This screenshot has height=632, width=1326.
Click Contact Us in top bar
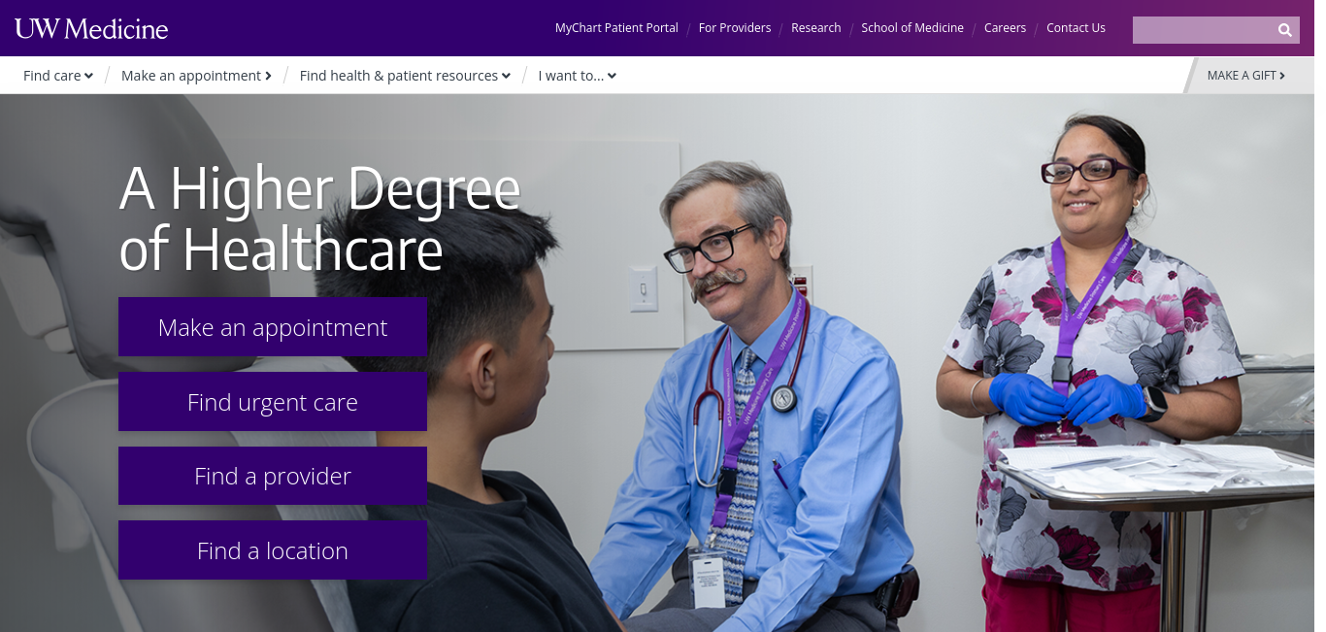pos(1076,28)
